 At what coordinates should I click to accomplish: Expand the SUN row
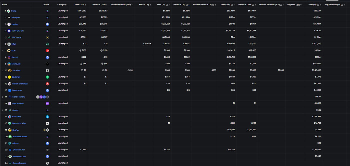point(3,51)
